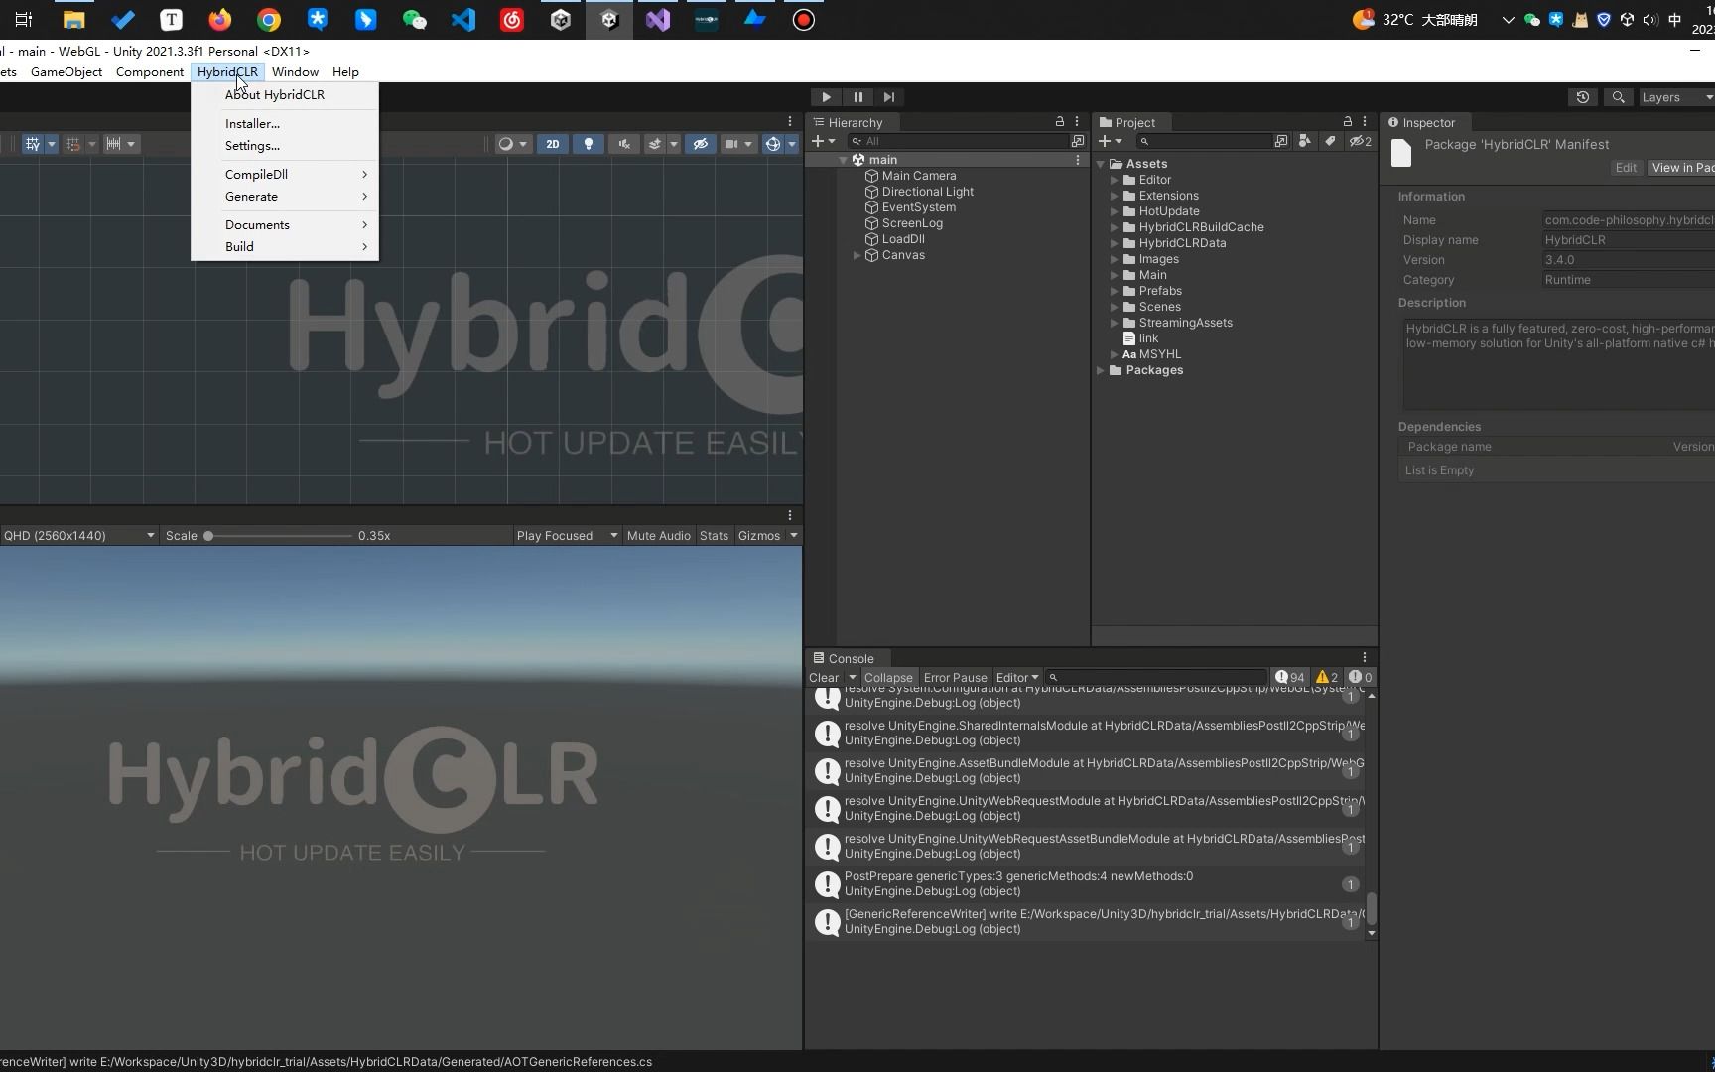
Task: Clear the Console log
Action: pyautogui.click(x=824, y=678)
